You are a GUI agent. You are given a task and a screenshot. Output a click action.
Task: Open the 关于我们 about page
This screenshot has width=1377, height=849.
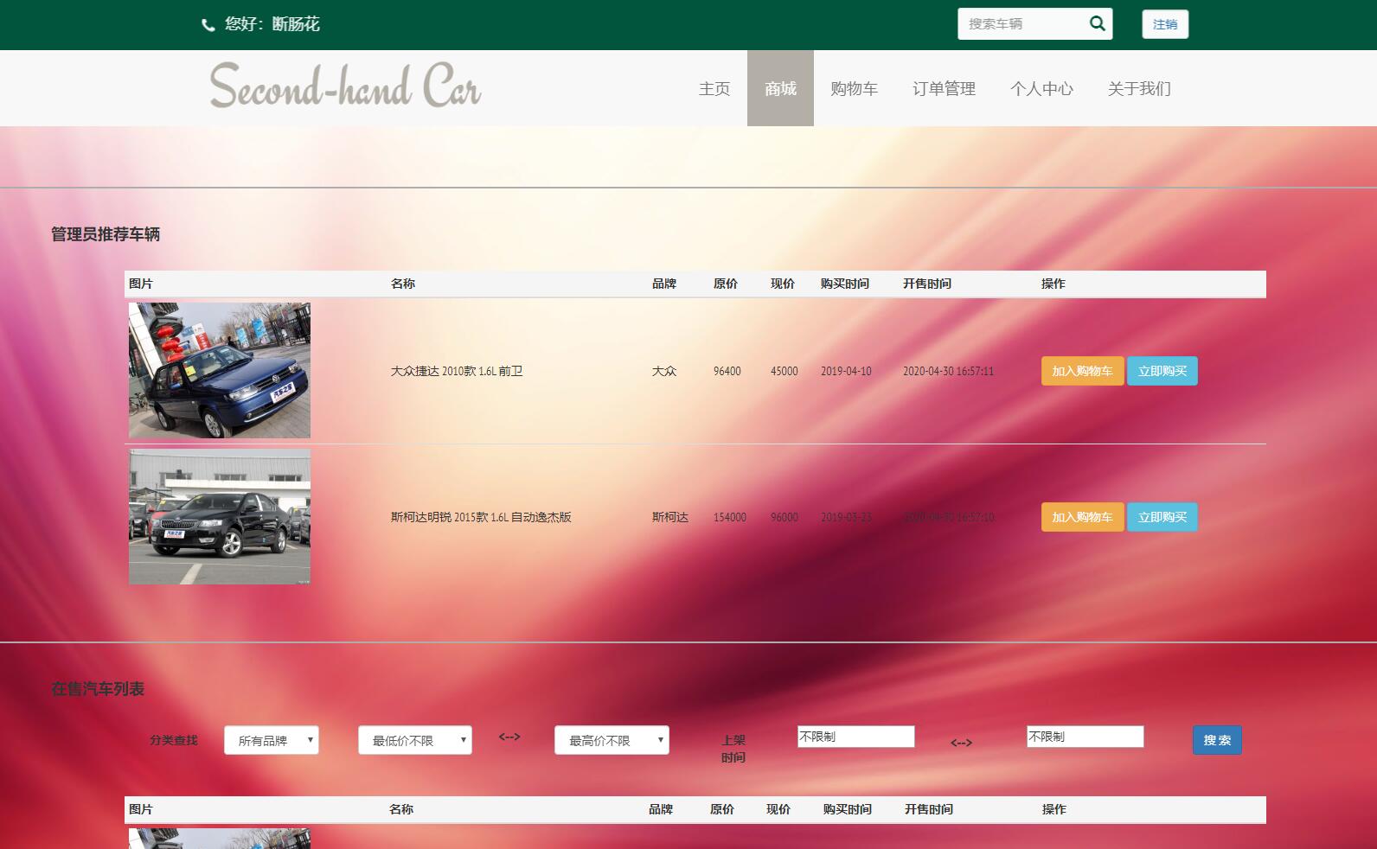point(1139,88)
